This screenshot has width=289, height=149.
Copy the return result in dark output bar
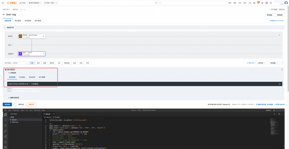(280, 84)
